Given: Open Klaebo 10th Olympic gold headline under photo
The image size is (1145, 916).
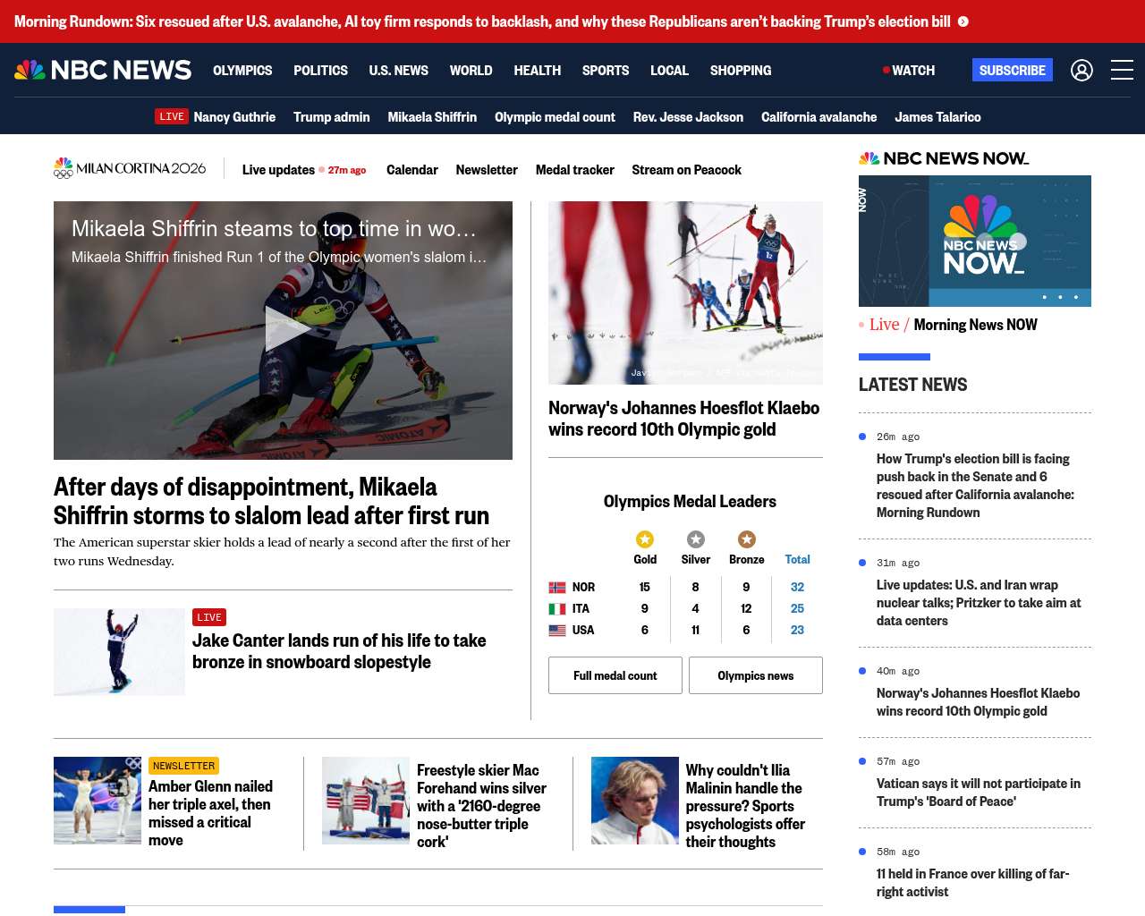Looking at the screenshot, I should click(684, 419).
